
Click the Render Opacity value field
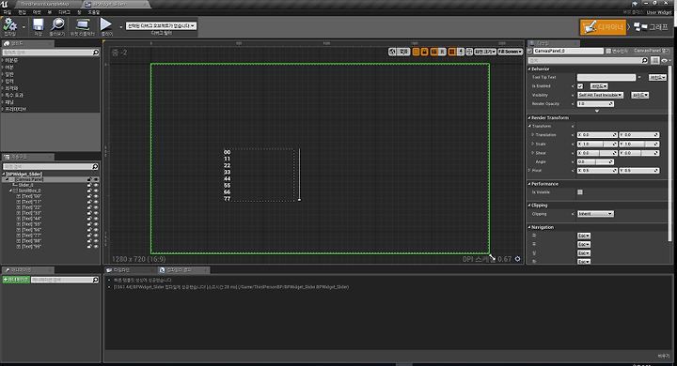click(x=595, y=104)
